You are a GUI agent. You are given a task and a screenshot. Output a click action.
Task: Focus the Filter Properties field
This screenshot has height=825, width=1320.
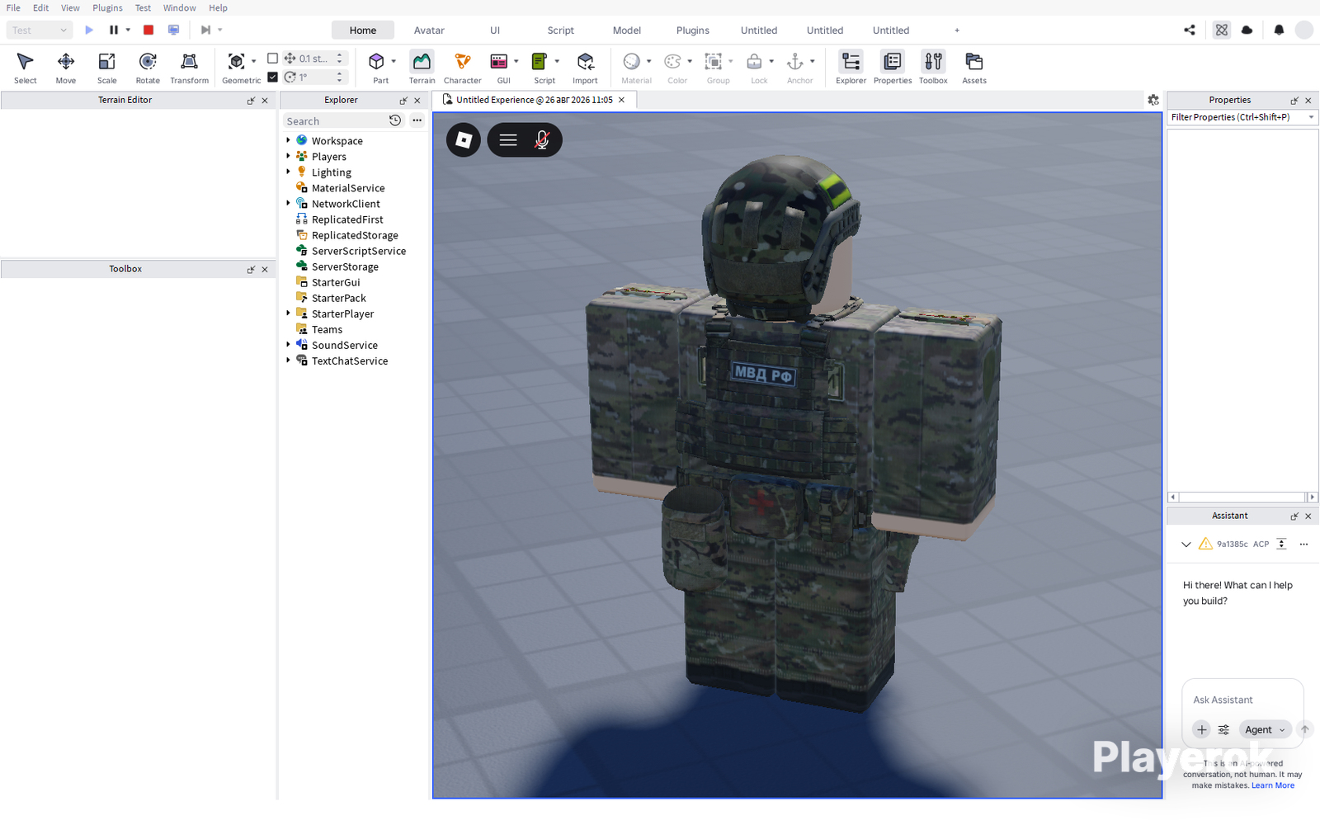pyautogui.click(x=1242, y=117)
